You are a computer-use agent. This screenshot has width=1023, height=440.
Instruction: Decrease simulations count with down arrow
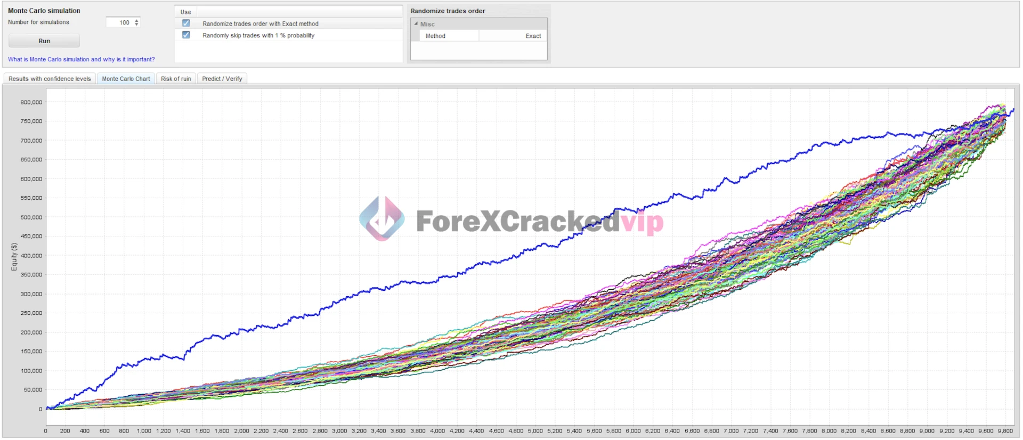[x=137, y=25]
